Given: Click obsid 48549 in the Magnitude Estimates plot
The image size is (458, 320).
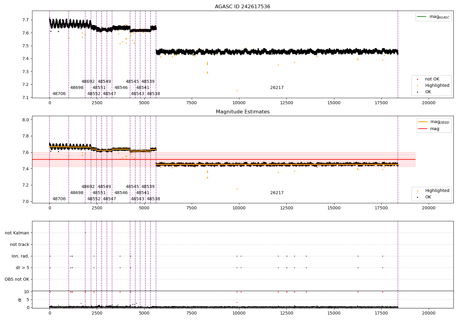Looking at the screenshot, I should point(104,187).
